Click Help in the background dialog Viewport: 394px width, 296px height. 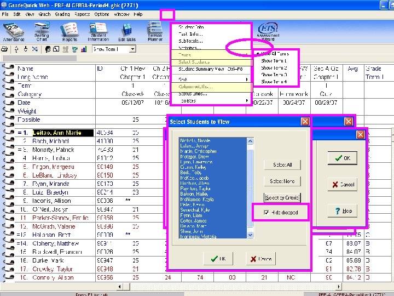pyautogui.click(x=343, y=211)
